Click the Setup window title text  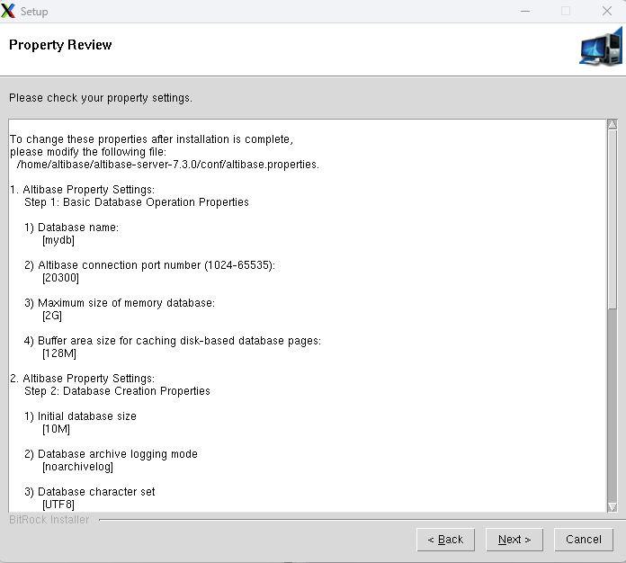click(34, 12)
